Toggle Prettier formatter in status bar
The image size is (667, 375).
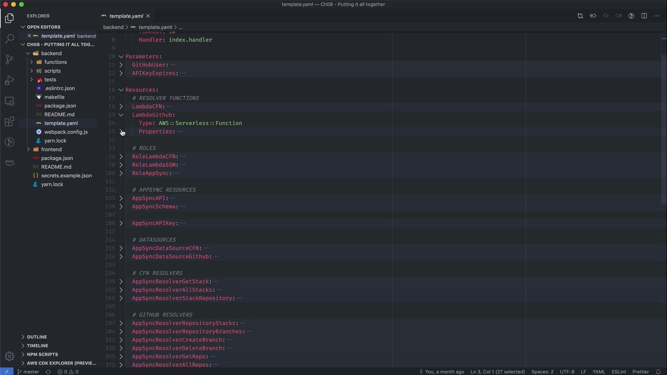click(640, 372)
